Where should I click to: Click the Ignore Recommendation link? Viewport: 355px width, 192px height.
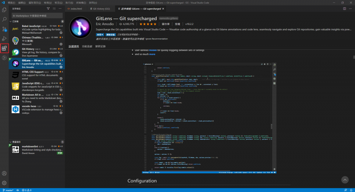pos(156,39)
